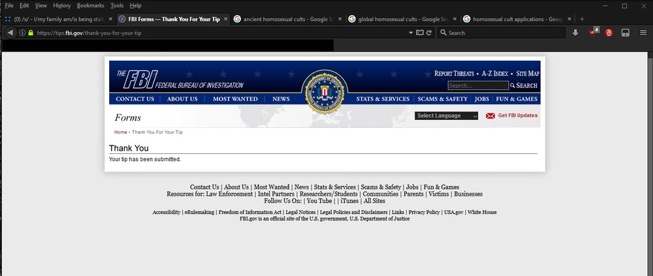Open the URL history dropdown arrow
Image resolution: width=653 pixels, height=276 pixels.
pyautogui.click(x=409, y=33)
